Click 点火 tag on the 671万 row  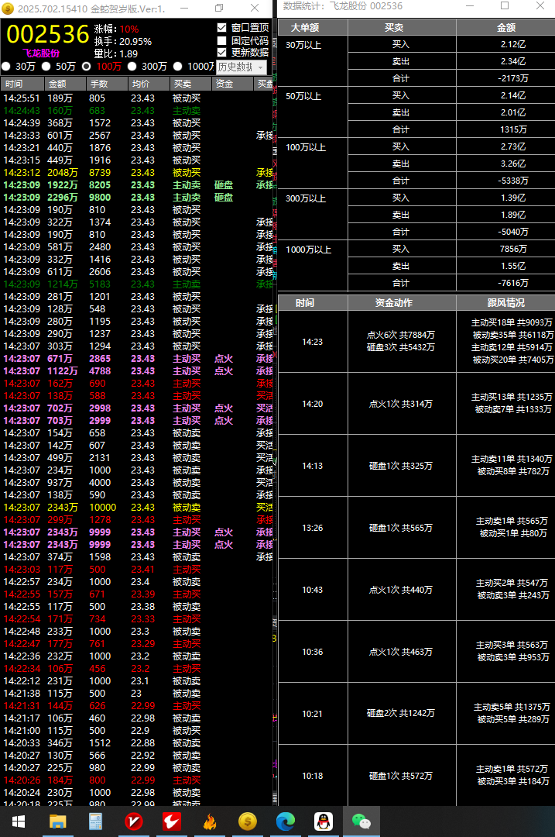click(x=224, y=359)
